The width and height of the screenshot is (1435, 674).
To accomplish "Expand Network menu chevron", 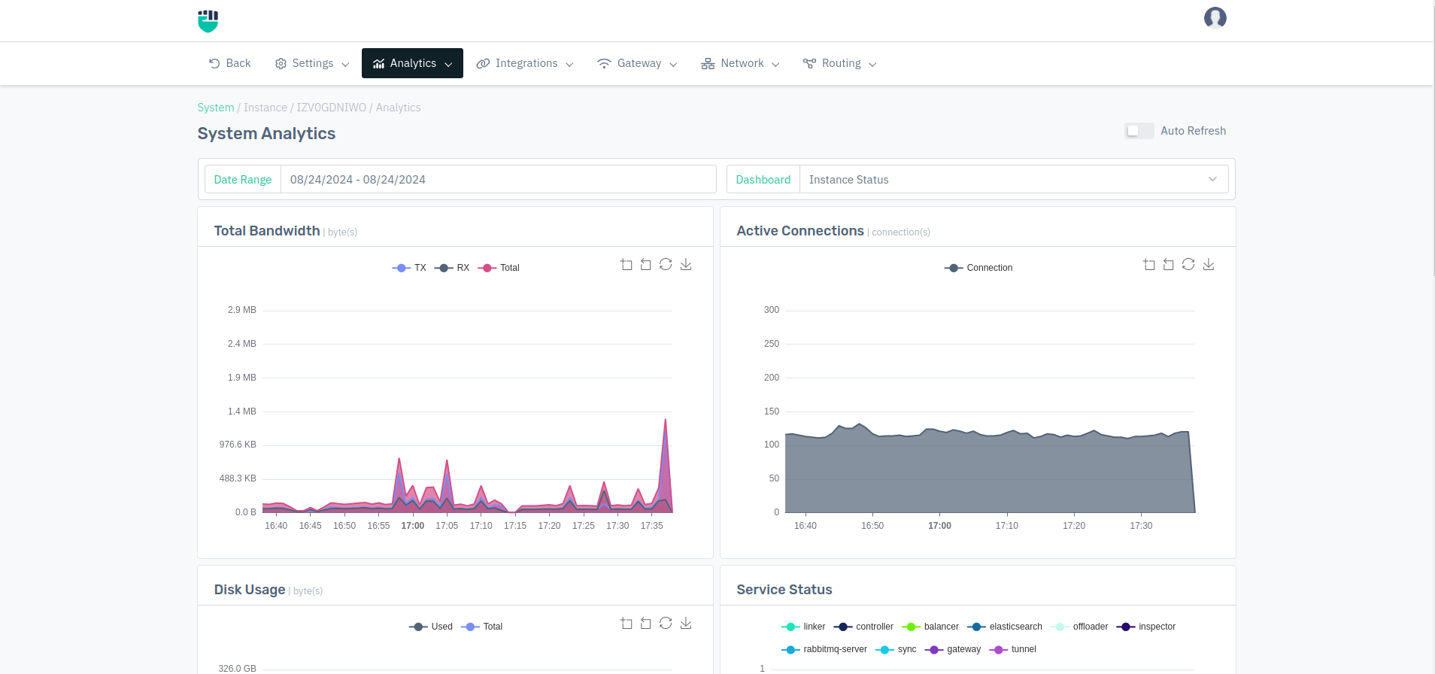I will (775, 65).
